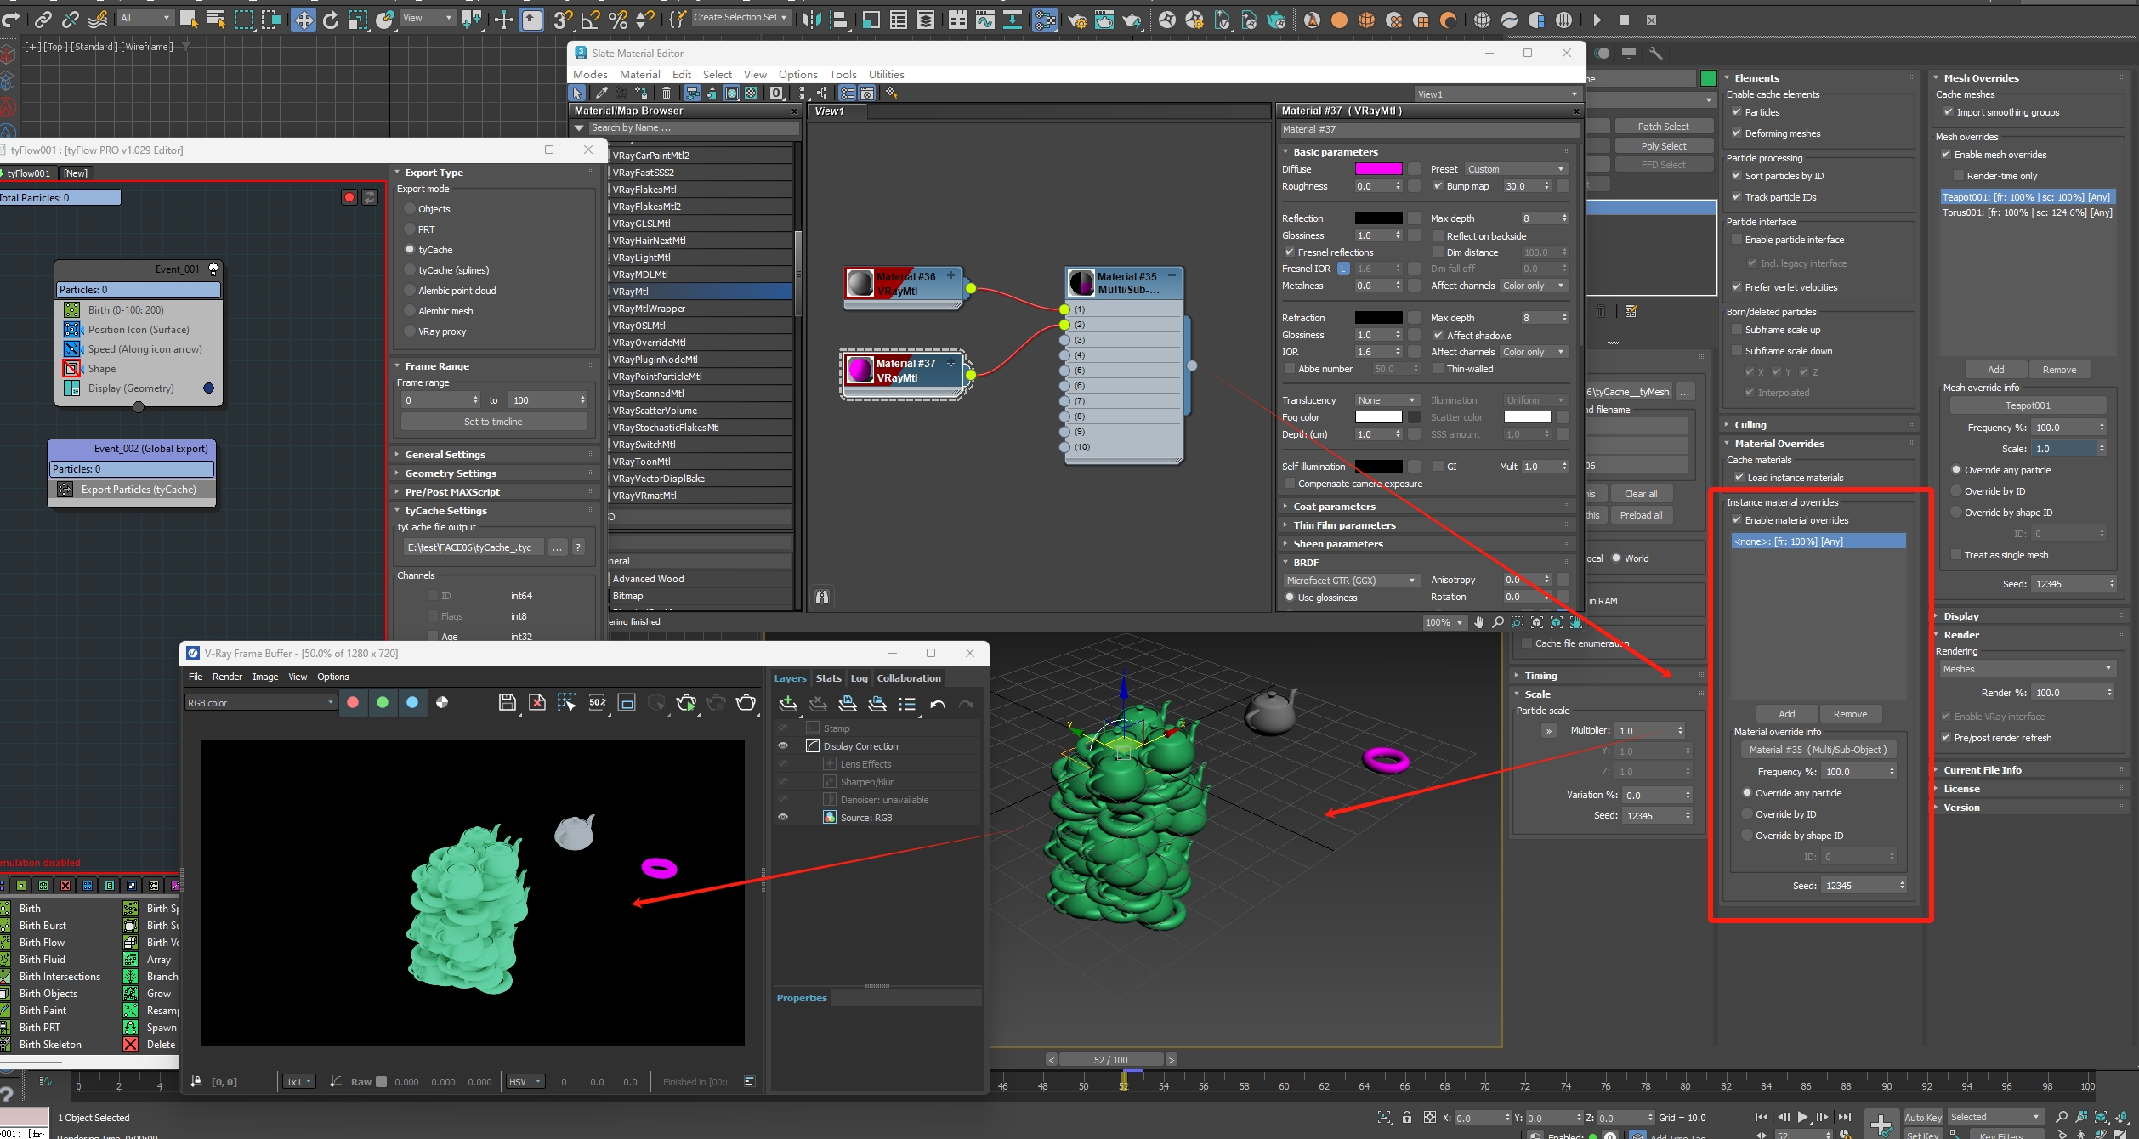Switch to mono alpha channel in VFB
The width and height of the screenshot is (2139, 1139).
tap(442, 702)
